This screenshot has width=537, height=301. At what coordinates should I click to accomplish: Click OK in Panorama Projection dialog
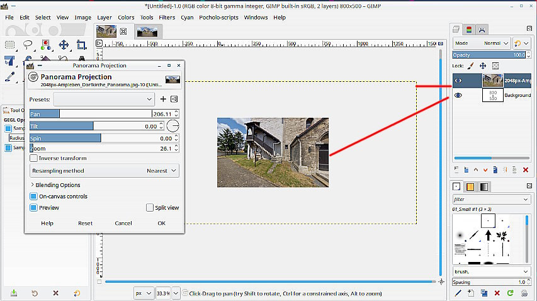(x=162, y=224)
